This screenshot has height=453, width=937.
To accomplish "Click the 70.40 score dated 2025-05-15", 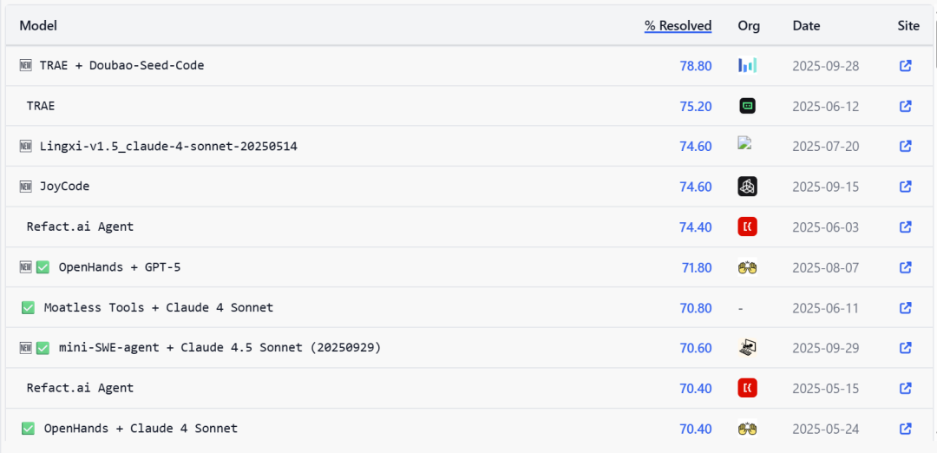I will point(696,389).
